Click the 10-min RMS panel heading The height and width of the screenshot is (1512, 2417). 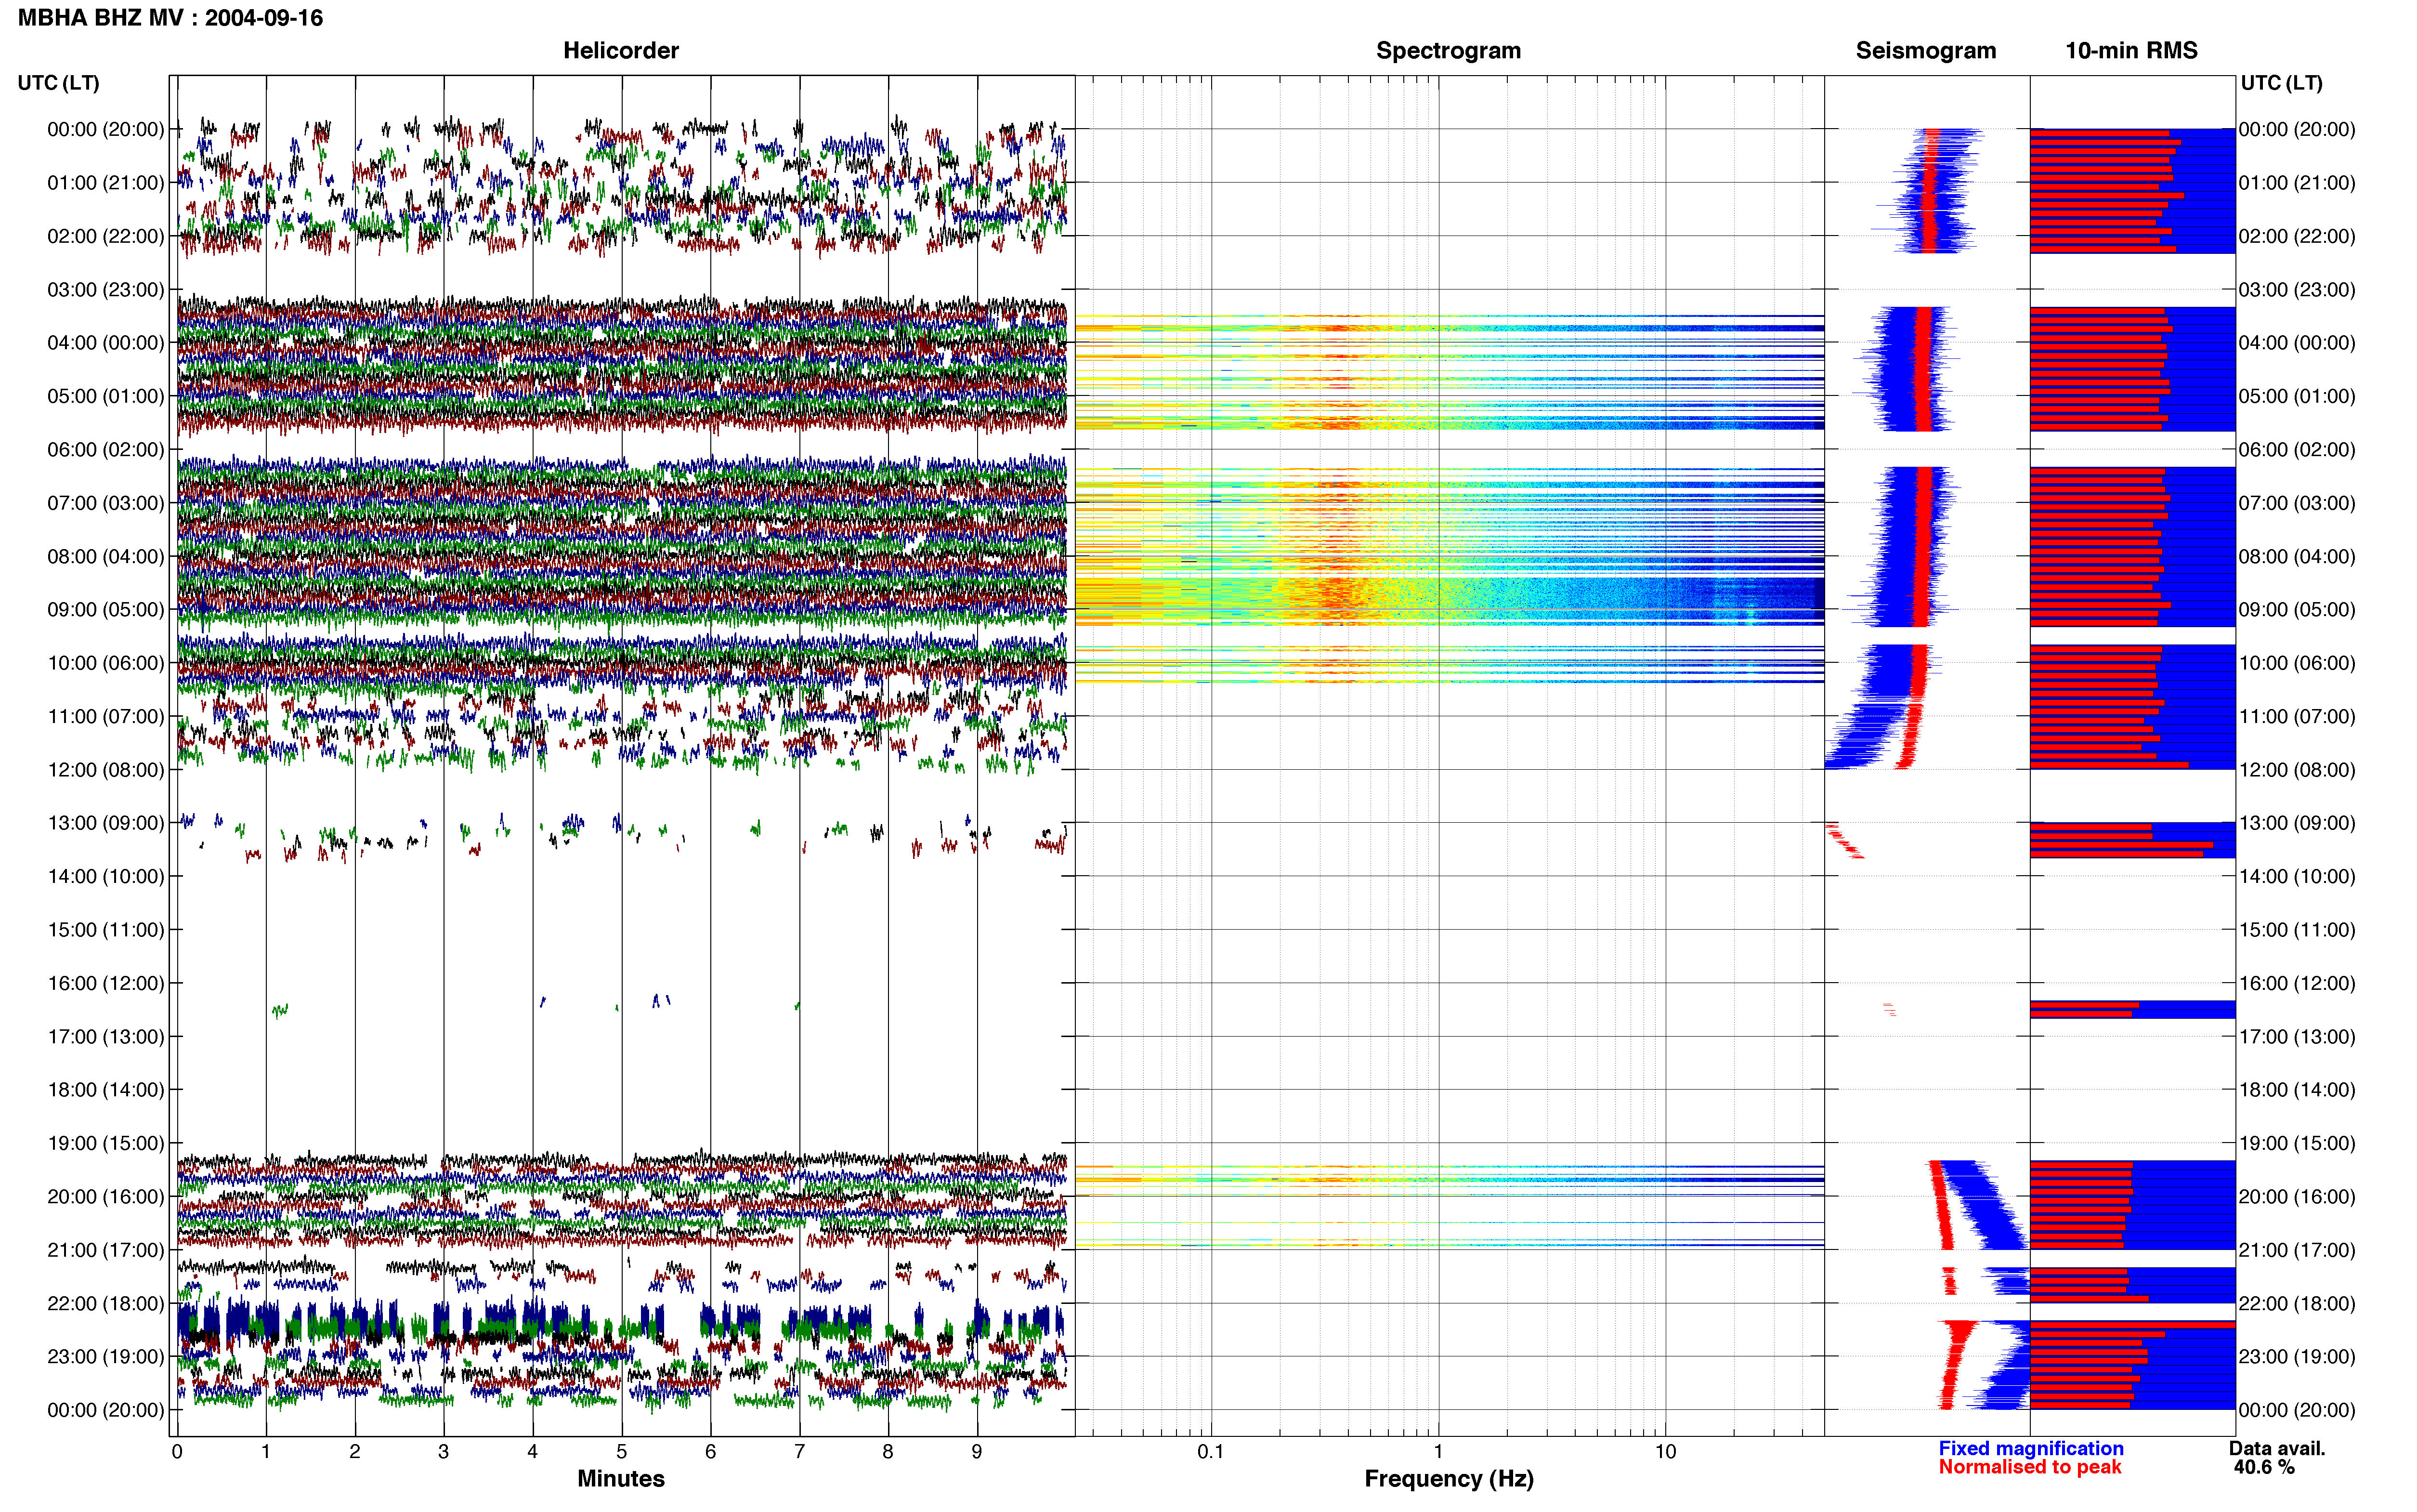[x=2131, y=51]
